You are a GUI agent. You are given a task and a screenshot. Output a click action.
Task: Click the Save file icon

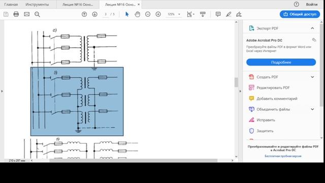pos(6,14)
